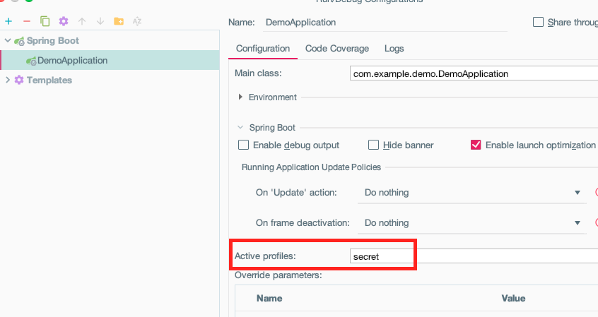This screenshot has height=317, width=598.
Task: Switch to the Logs tab
Action: [x=394, y=49]
